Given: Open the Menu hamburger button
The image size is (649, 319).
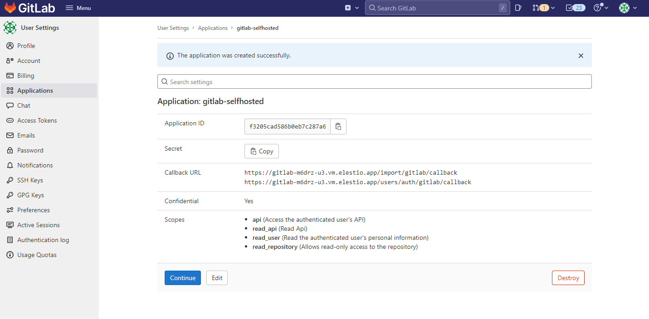Looking at the screenshot, I should pos(78,8).
